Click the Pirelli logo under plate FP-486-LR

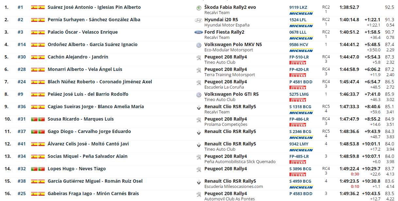pos(298,125)
